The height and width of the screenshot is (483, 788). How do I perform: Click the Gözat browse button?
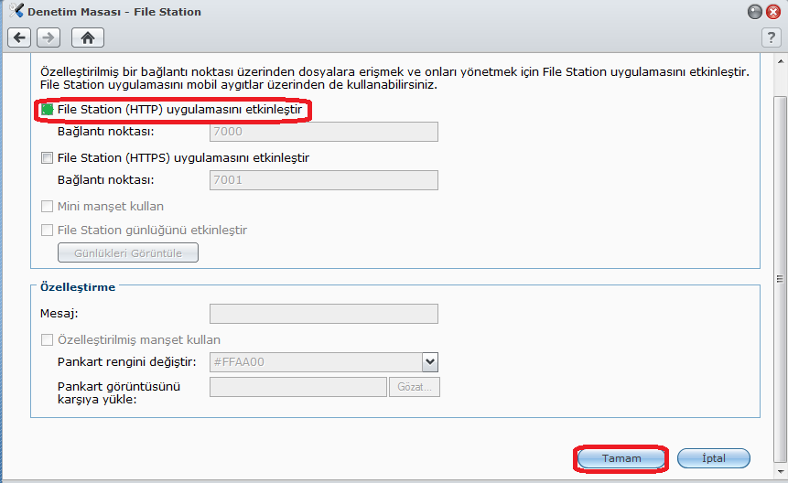coord(416,387)
